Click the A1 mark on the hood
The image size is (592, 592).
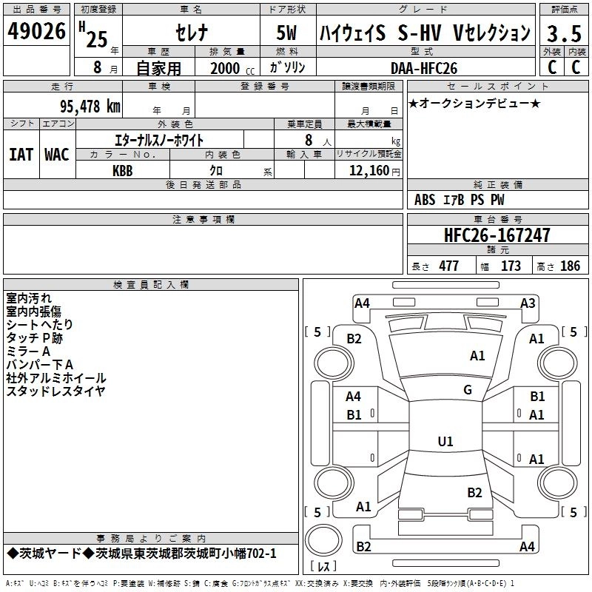[x=477, y=356]
